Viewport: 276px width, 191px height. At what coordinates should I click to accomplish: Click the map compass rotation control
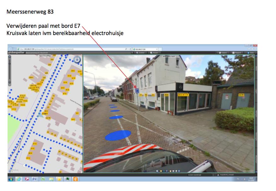click(77, 59)
